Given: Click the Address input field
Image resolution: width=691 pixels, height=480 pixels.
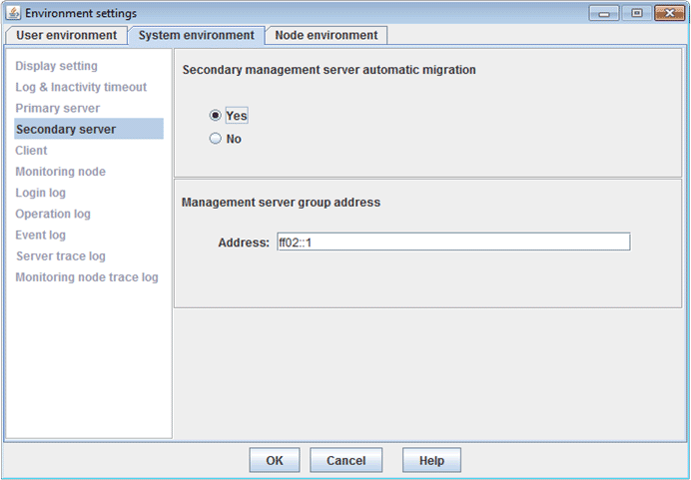Looking at the screenshot, I should pyautogui.click(x=453, y=241).
